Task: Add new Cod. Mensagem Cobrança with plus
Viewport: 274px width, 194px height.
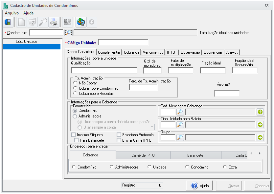Action: [x=260, y=112]
